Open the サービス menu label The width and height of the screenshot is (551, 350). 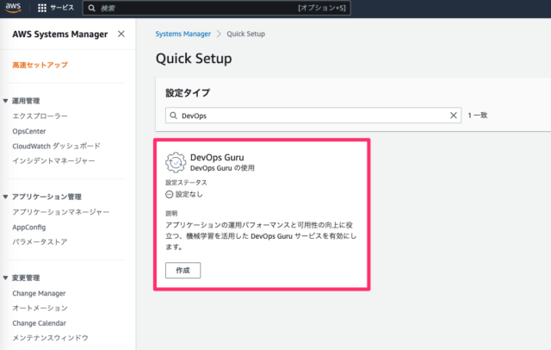pyautogui.click(x=62, y=8)
